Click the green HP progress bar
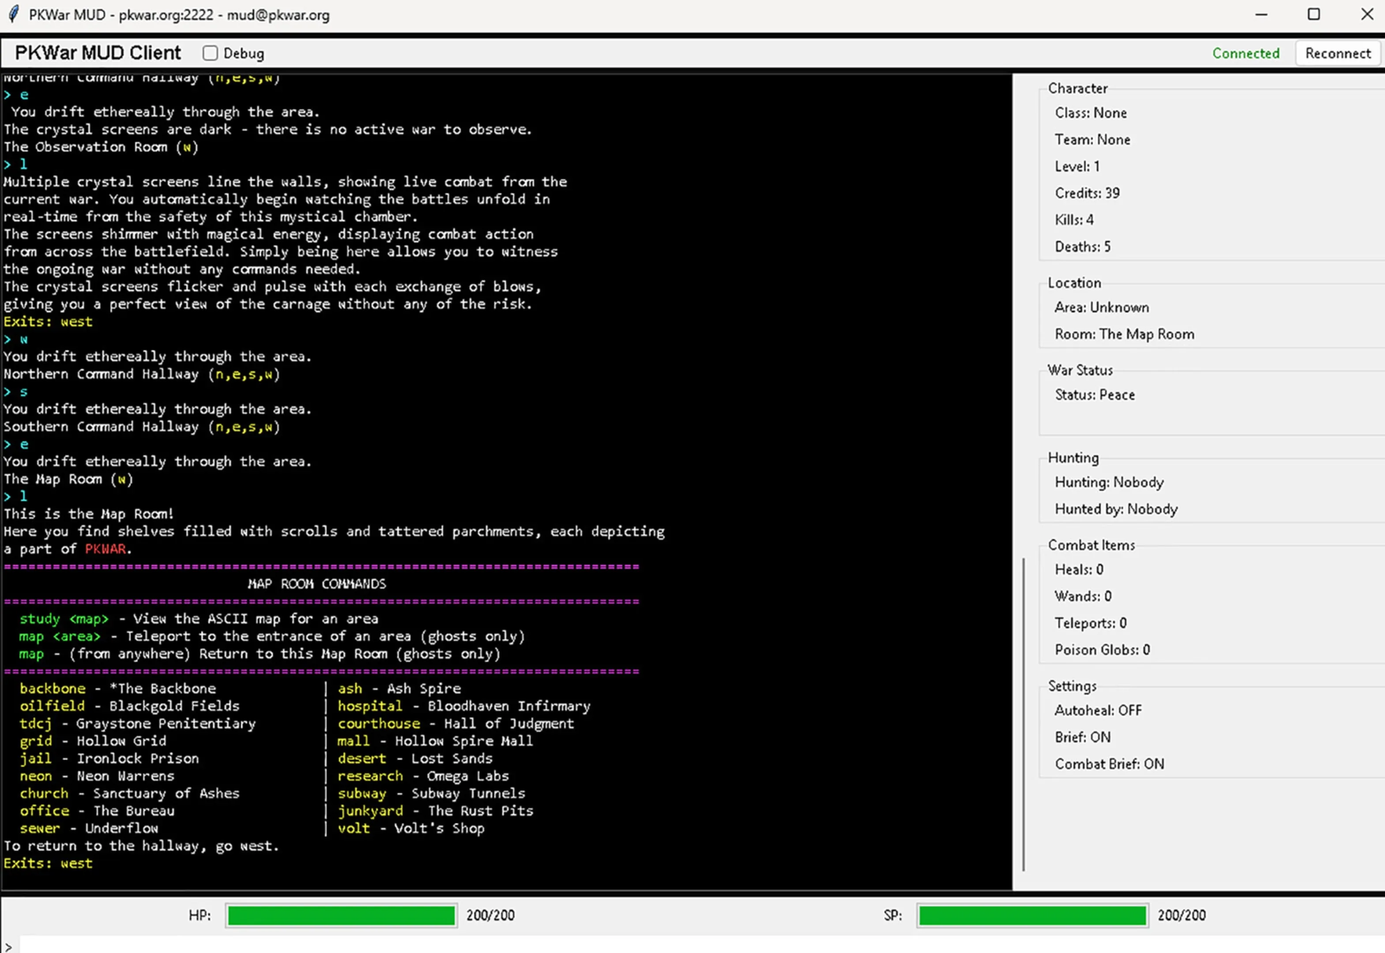 point(341,915)
